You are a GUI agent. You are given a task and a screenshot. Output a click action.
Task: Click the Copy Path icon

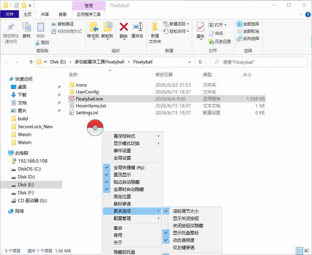pyautogui.click(x=54, y=24)
